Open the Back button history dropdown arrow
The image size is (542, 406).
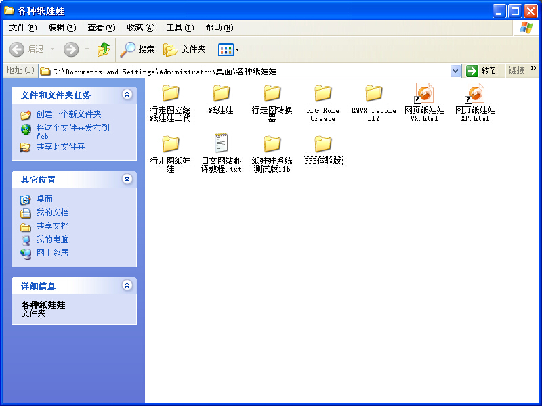[x=53, y=49]
